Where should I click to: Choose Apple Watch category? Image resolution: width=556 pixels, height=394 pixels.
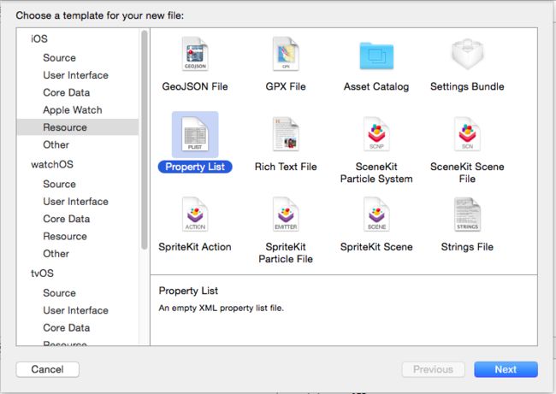pos(73,110)
